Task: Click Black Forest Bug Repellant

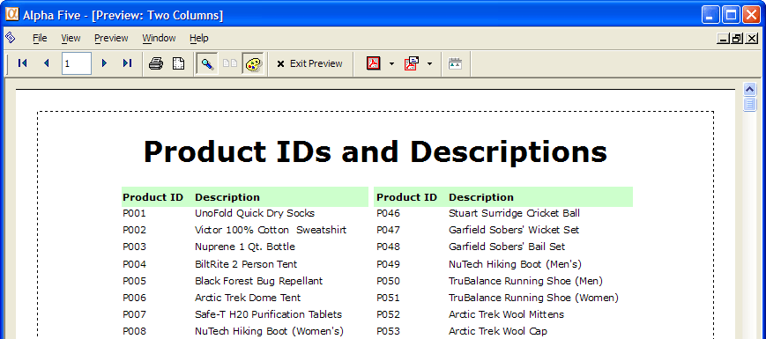Action: click(x=259, y=281)
